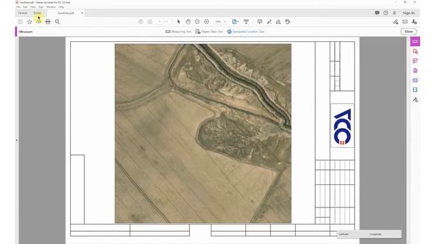This screenshot has width=435, height=244.
Task: Click the pink Edit PDF icon in right panel
Action: coord(415,61)
